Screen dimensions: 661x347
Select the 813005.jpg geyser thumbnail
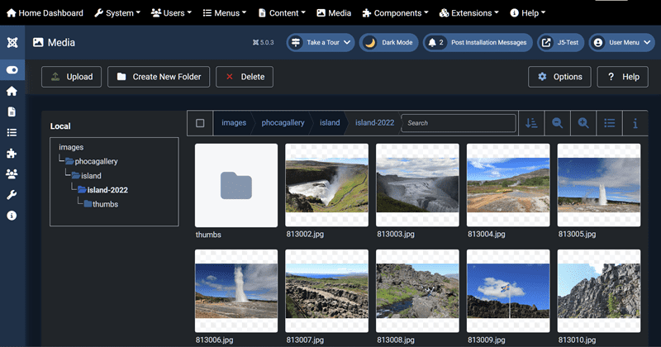pos(598,185)
